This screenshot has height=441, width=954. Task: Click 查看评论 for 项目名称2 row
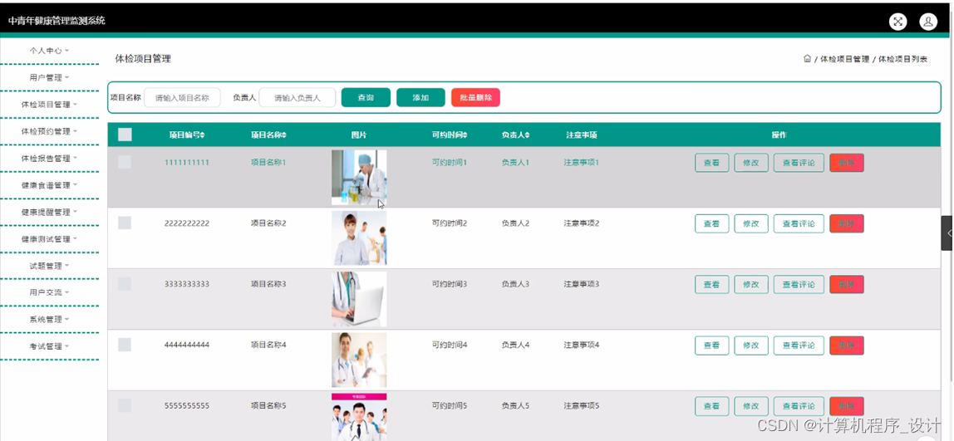(799, 223)
